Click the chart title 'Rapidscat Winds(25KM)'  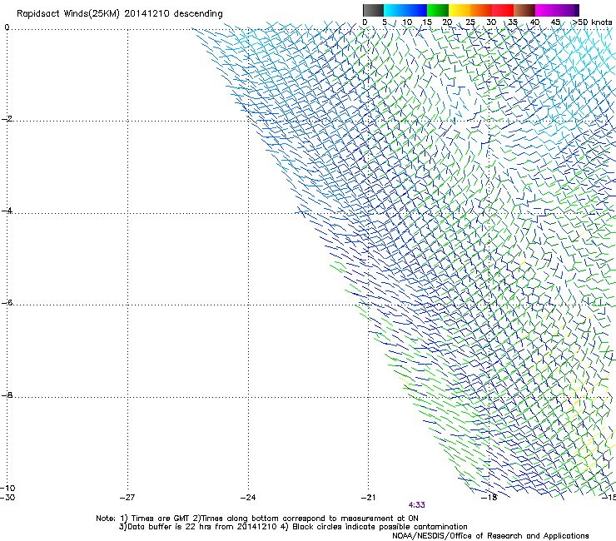point(68,14)
